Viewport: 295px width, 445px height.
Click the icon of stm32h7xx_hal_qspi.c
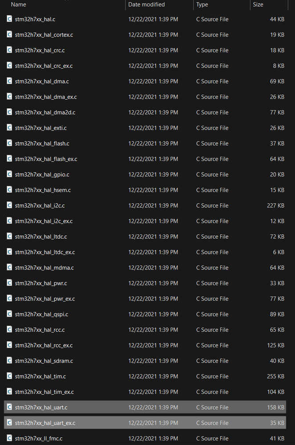tap(9, 314)
